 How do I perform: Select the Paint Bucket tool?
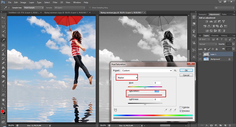3,68
